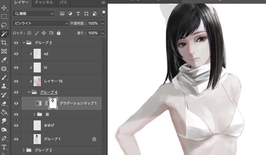Screen dimensions: 266x155
Task: Select the Paint Bucket tool
Action: tap(4, 112)
